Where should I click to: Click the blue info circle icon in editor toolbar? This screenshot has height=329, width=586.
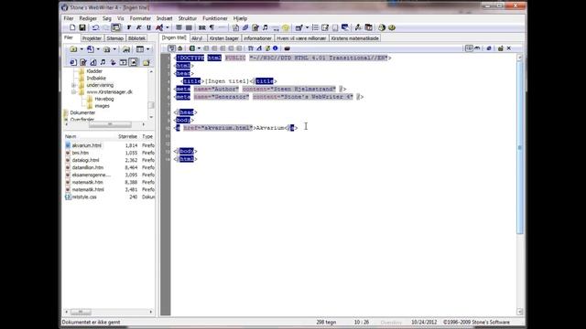click(x=276, y=48)
